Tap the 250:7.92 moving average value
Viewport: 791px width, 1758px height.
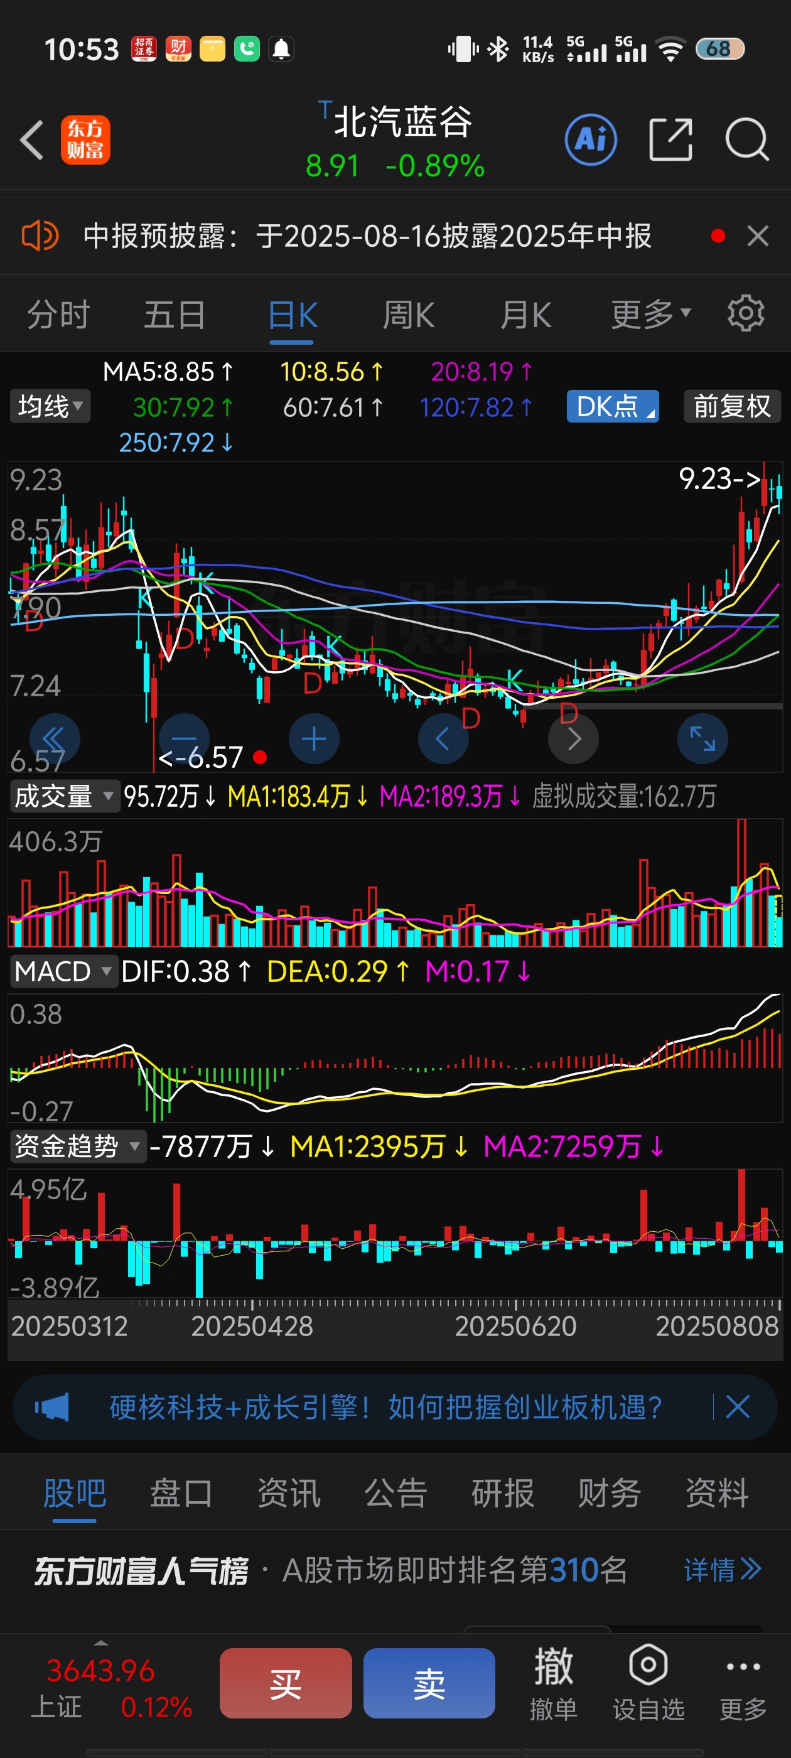pyautogui.click(x=176, y=443)
